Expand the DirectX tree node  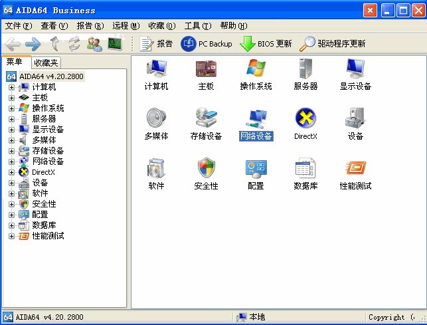click(x=11, y=172)
